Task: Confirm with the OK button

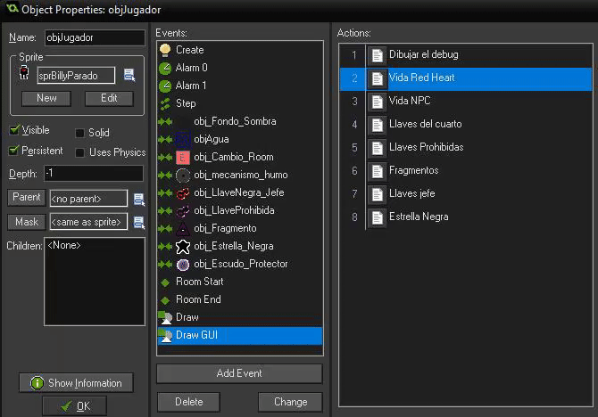Action: click(75, 406)
